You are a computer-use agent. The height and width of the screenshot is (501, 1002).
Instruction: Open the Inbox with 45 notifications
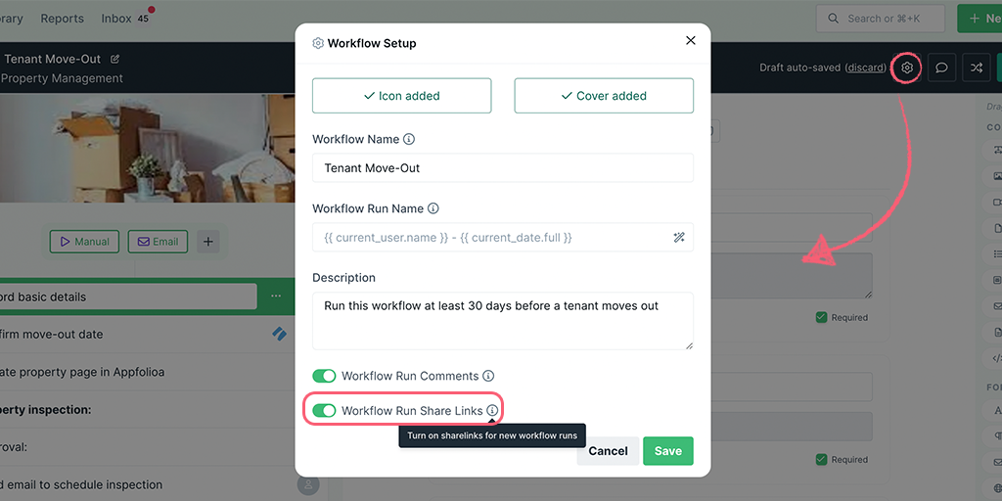[x=126, y=19]
